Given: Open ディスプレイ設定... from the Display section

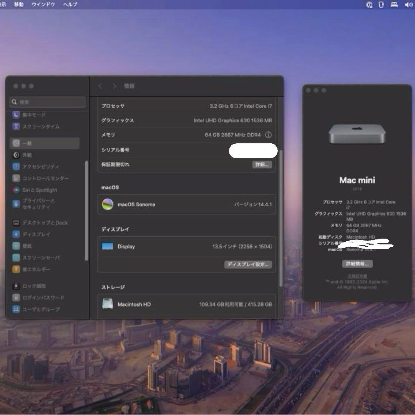Looking at the screenshot, I should pyautogui.click(x=247, y=264).
